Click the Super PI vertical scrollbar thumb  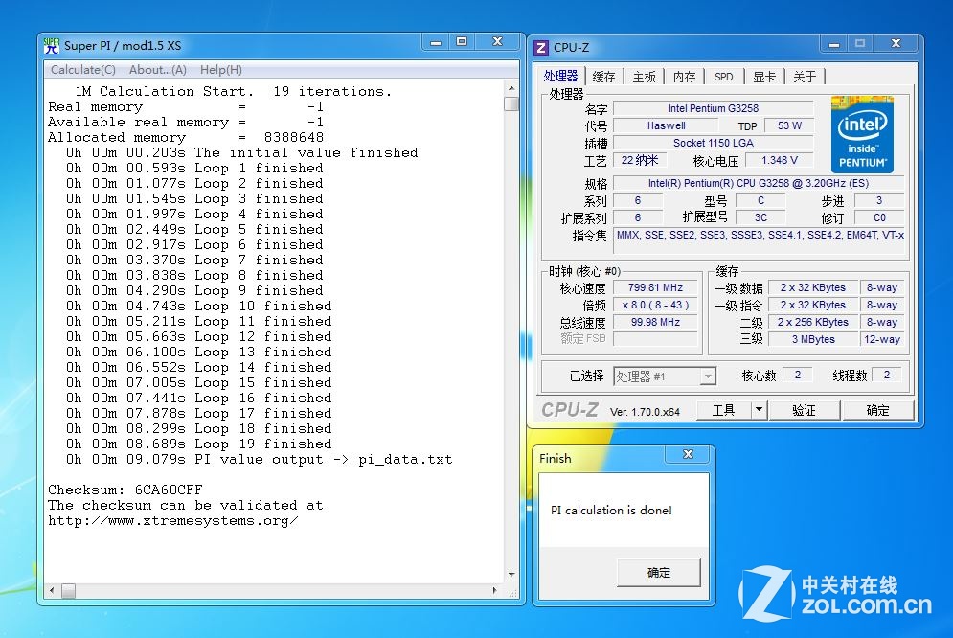[x=511, y=103]
